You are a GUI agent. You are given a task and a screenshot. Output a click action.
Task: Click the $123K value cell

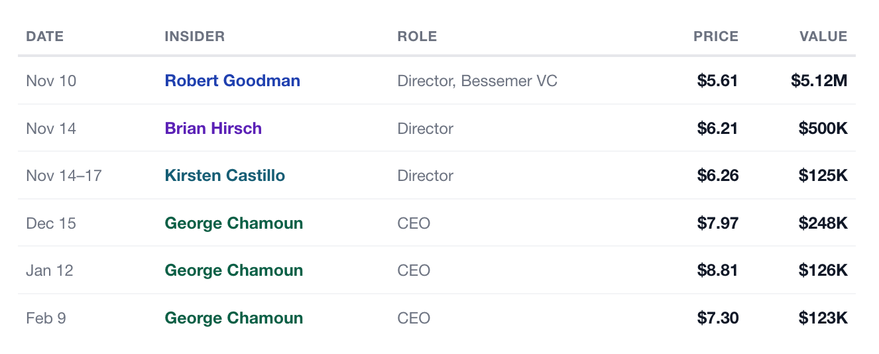(823, 318)
